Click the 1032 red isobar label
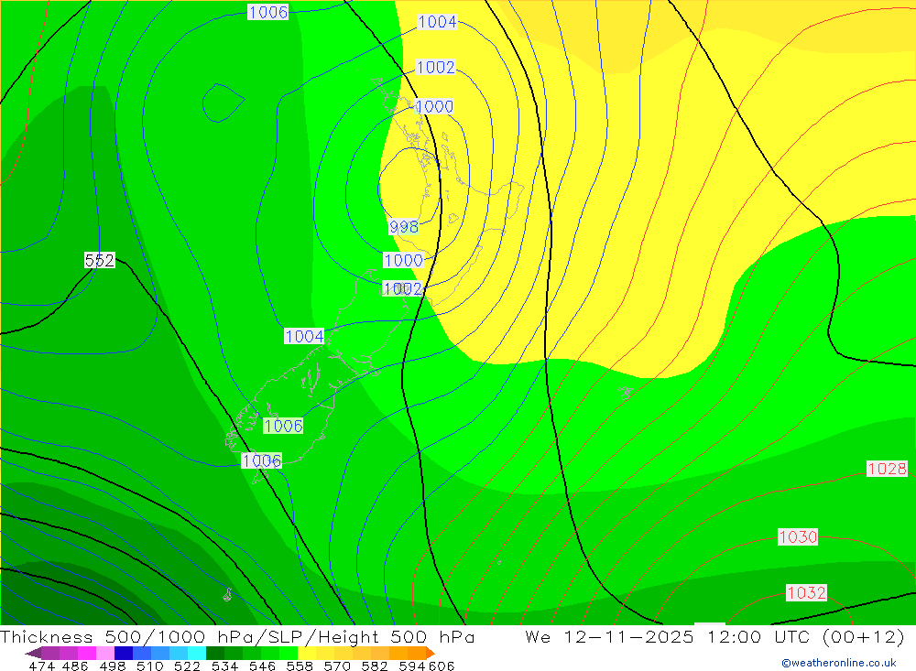 pyautogui.click(x=806, y=593)
